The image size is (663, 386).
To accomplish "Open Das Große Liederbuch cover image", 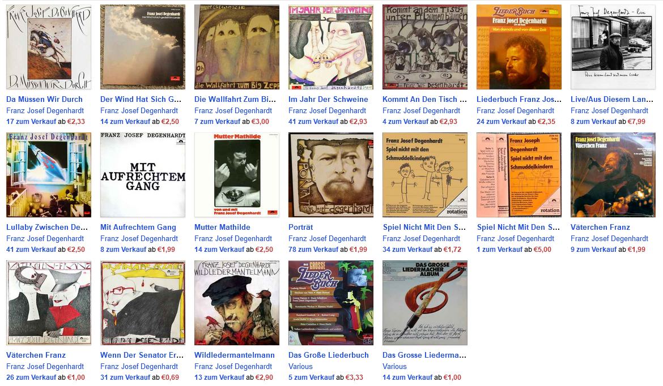I will tap(331, 303).
